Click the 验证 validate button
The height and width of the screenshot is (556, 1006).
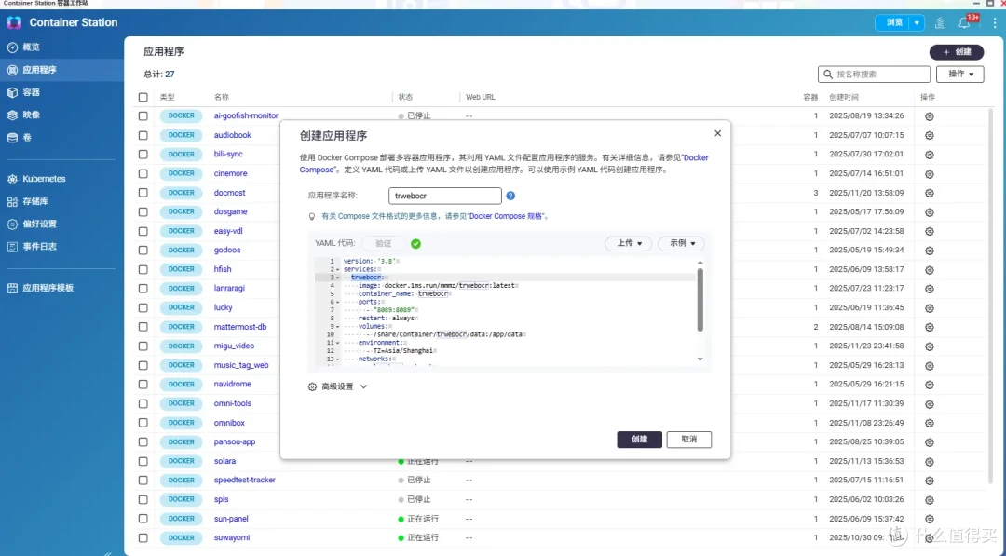[383, 244]
